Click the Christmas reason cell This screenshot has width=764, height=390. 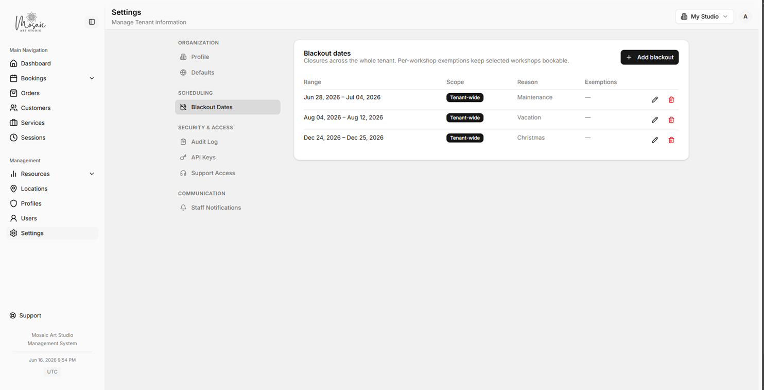point(531,138)
